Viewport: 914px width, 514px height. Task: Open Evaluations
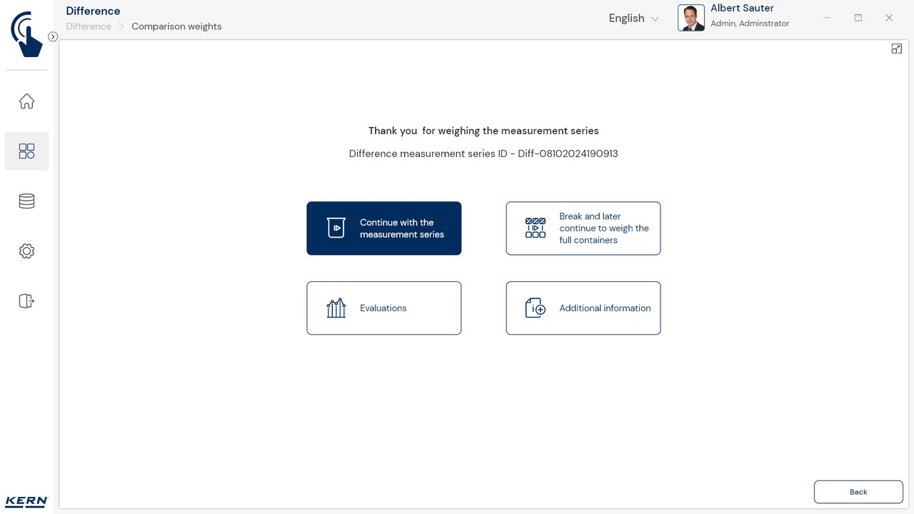click(383, 308)
